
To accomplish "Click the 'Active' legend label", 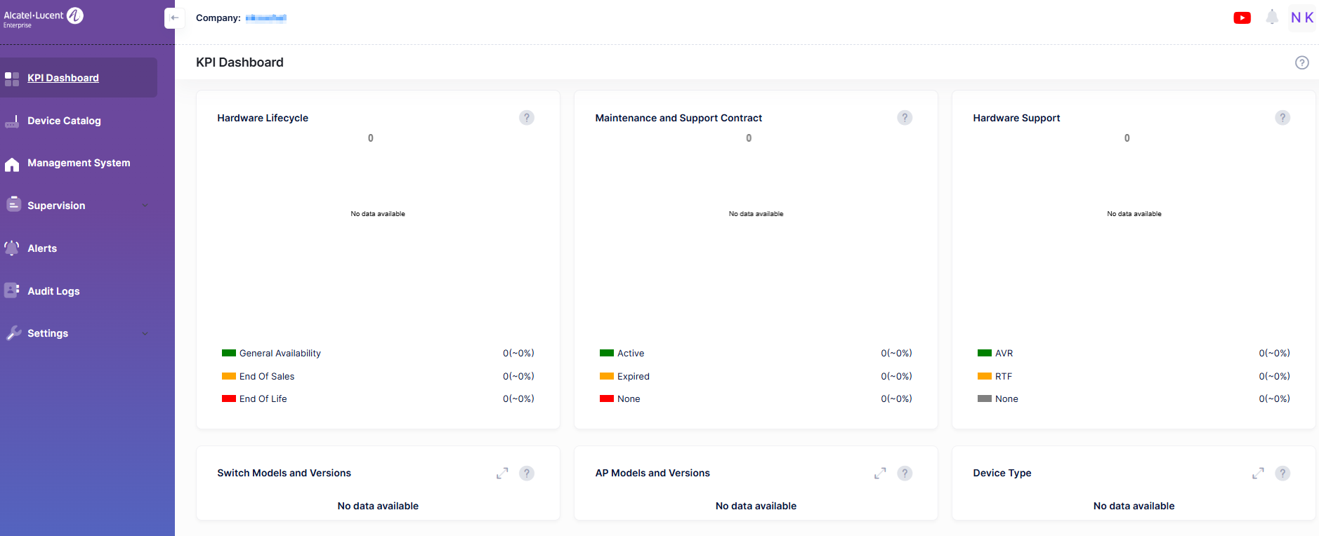I will click(631, 353).
